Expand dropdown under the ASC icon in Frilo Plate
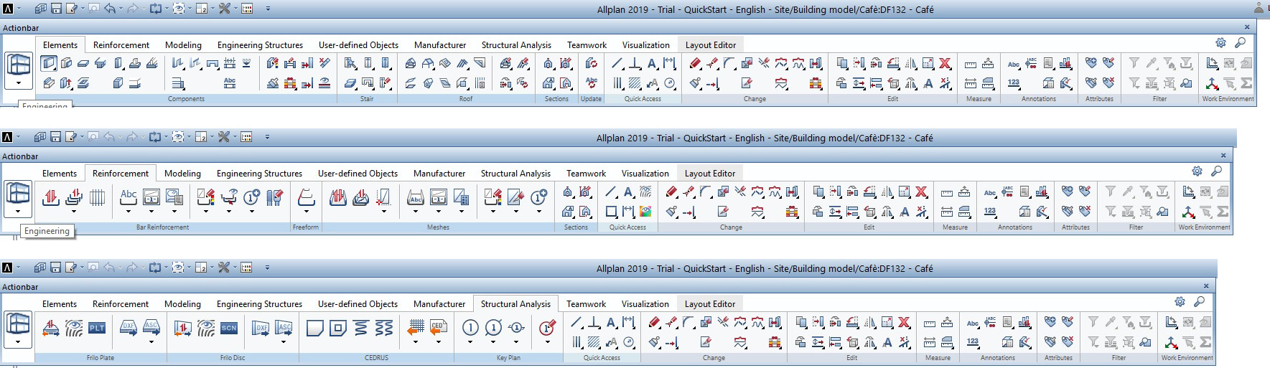The height and width of the screenshot is (368, 1270). coord(151,342)
